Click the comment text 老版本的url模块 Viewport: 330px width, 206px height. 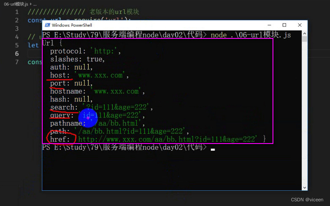[x=114, y=12]
